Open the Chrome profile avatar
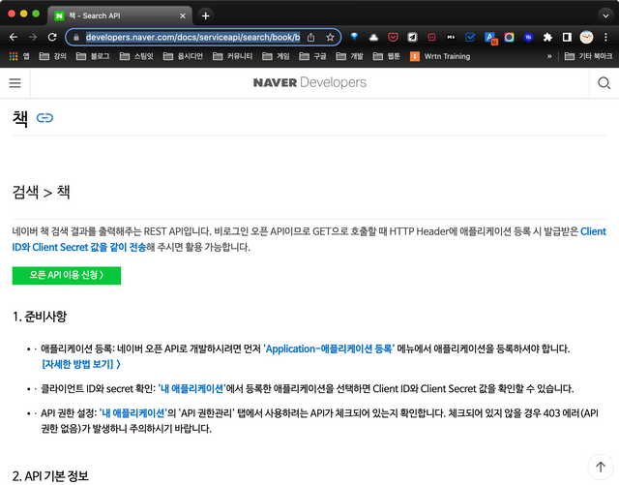 (x=586, y=37)
